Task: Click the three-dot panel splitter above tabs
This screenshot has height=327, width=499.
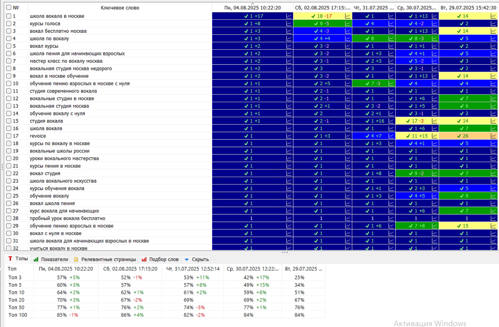Action: (x=285, y=252)
